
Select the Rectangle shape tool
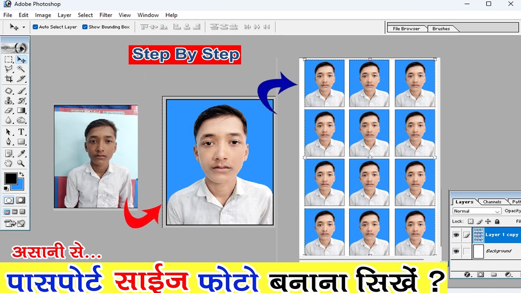21,142
